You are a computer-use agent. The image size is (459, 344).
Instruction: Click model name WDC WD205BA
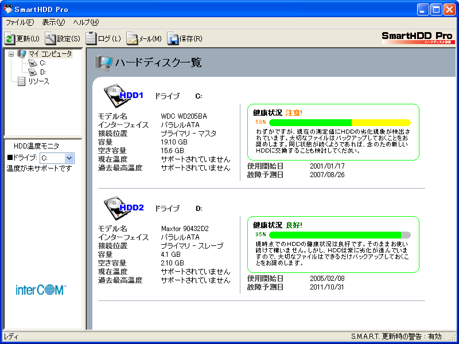(184, 116)
